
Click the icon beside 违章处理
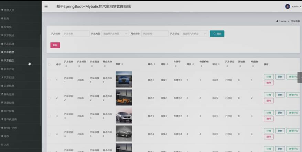coord(2,103)
